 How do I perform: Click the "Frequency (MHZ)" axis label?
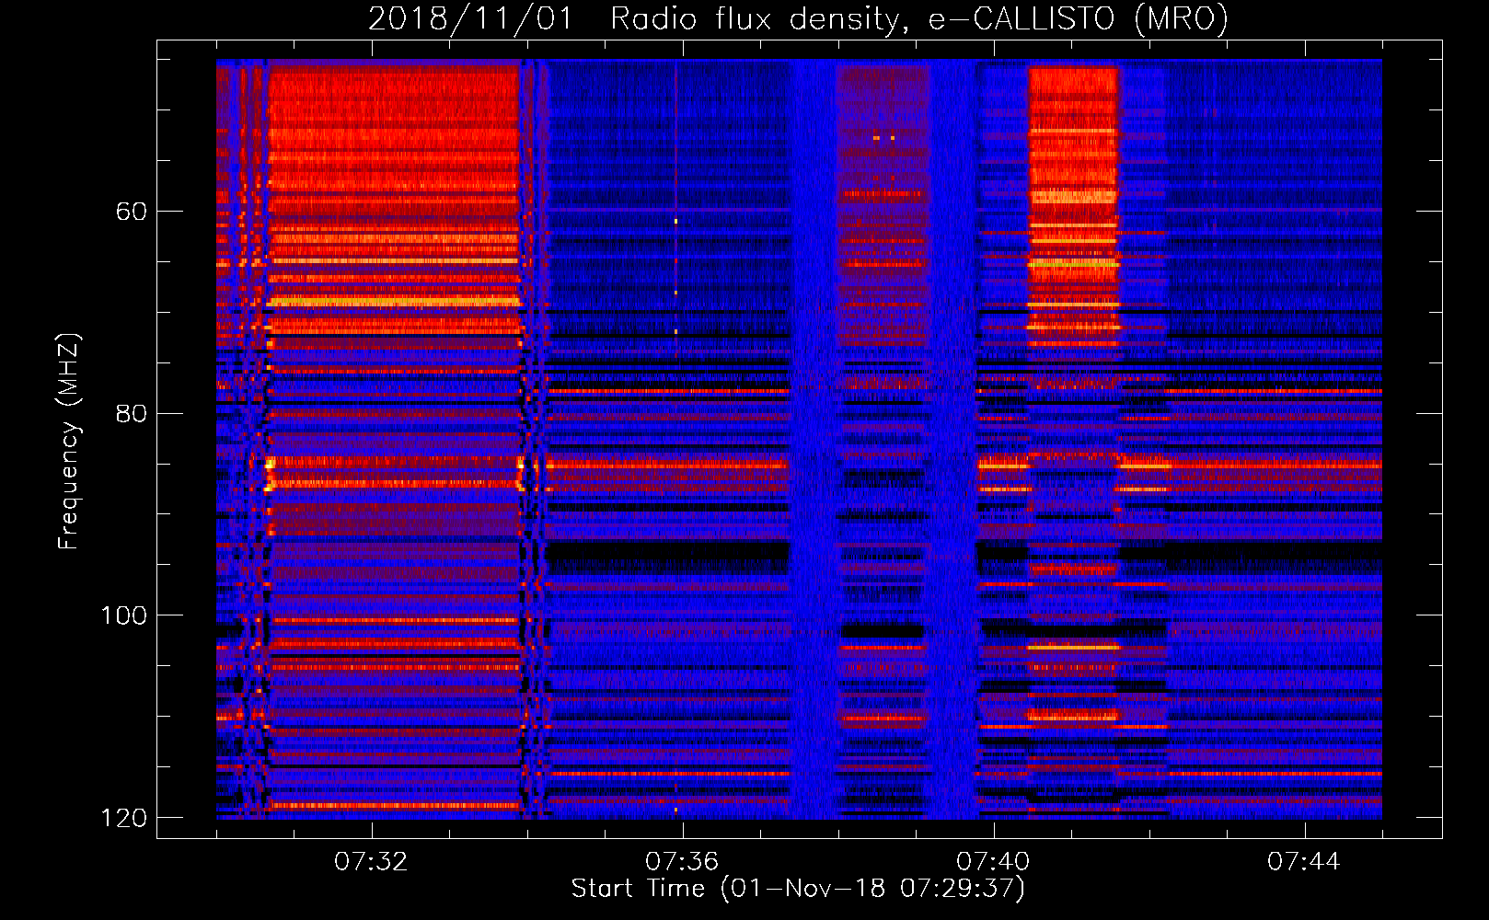click(69, 442)
